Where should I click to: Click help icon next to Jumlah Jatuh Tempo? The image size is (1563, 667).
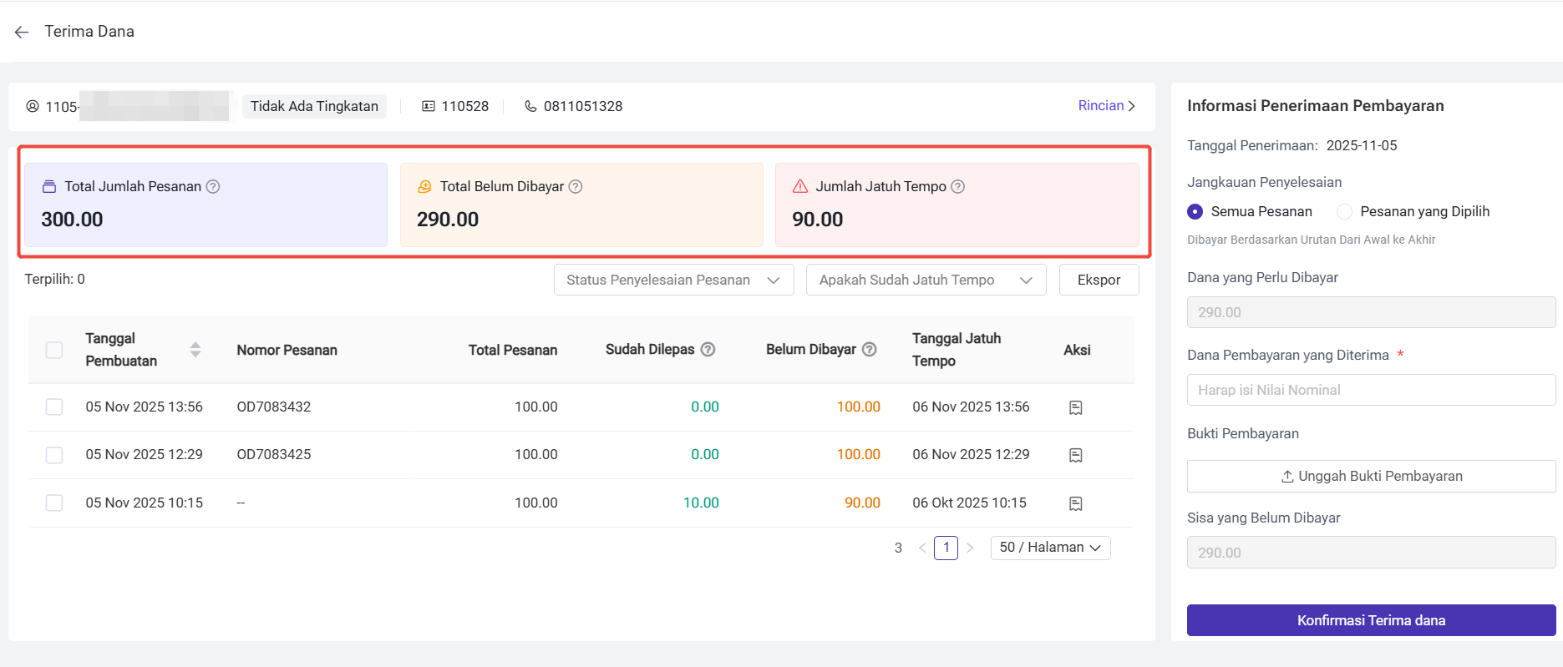pos(958,187)
